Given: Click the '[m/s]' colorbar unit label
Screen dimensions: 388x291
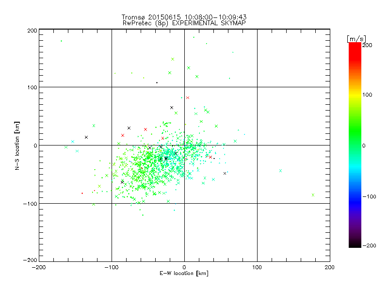Looking at the screenshot, I should click(x=356, y=39).
